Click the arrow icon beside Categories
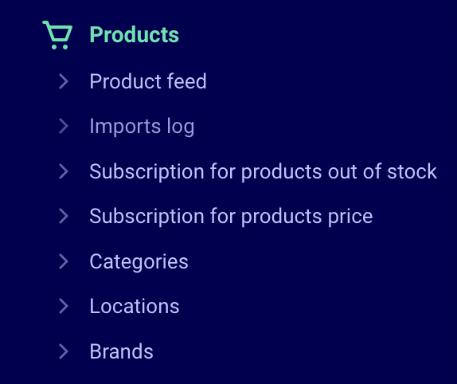 (64, 261)
